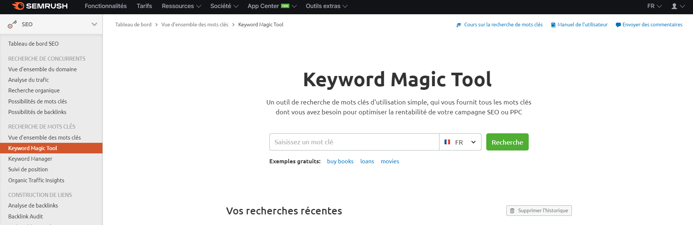Open the Ressources dropdown menu
This screenshot has height=225, width=693.
coord(181,6)
